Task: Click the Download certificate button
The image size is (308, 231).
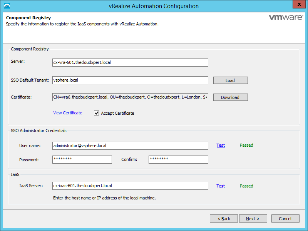Action: 230,97
